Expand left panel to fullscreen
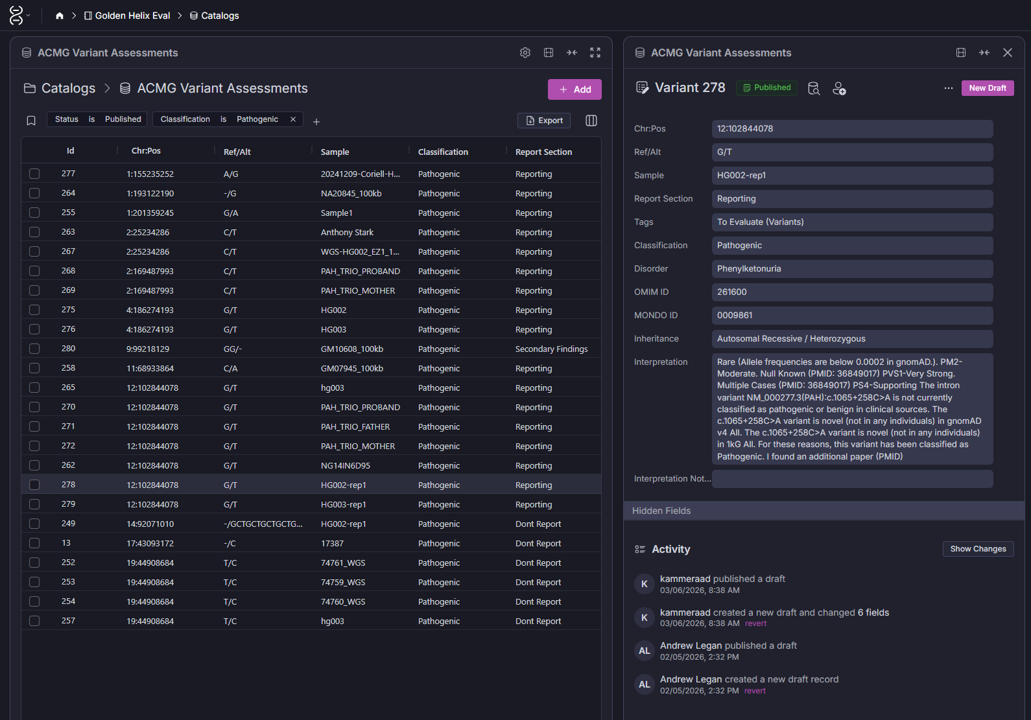The height and width of the screenshot is (720, 1031). 595,52
